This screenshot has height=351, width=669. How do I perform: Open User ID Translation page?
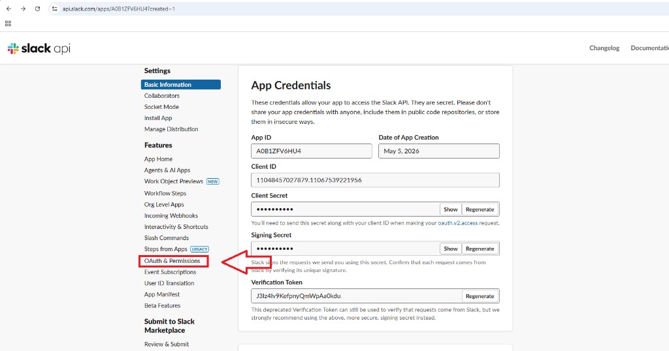169,283
